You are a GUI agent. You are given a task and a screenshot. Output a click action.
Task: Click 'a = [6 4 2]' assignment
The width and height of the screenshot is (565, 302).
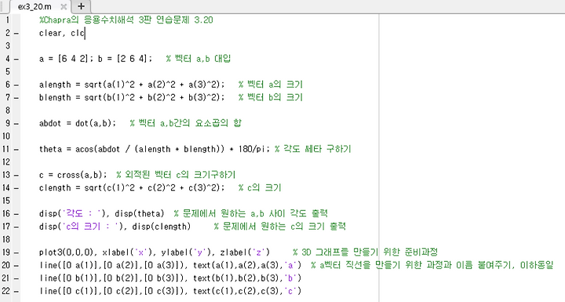64,59
